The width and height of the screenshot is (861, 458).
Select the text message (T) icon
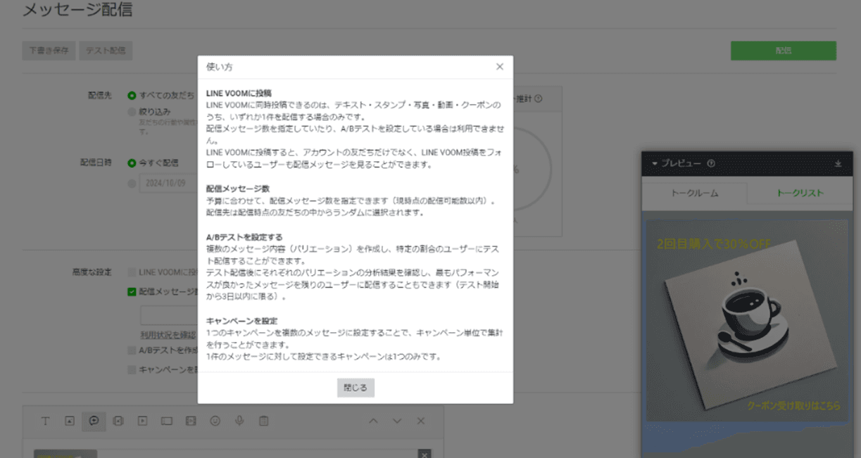tap(46, 421)
